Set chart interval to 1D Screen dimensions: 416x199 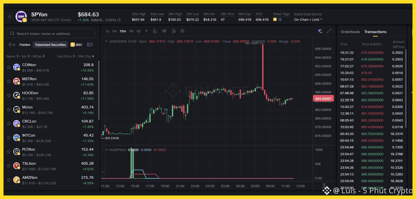(x=138, y=31)
